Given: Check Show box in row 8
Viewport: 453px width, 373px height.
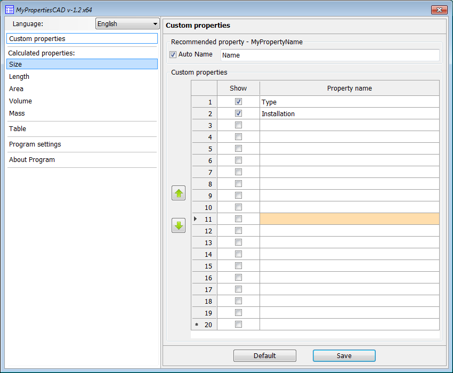Looking at the screenshot, I should (238, 183).
